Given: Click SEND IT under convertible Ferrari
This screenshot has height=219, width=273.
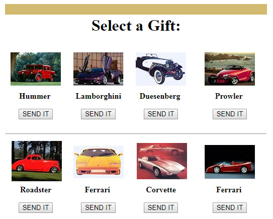Looking at the screenshot, I should click(230, 207).
